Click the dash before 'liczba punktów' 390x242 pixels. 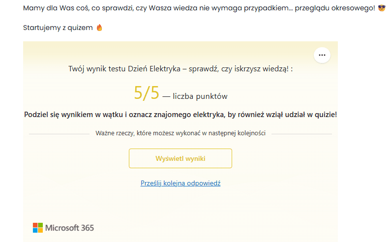(x=166, y=96)
